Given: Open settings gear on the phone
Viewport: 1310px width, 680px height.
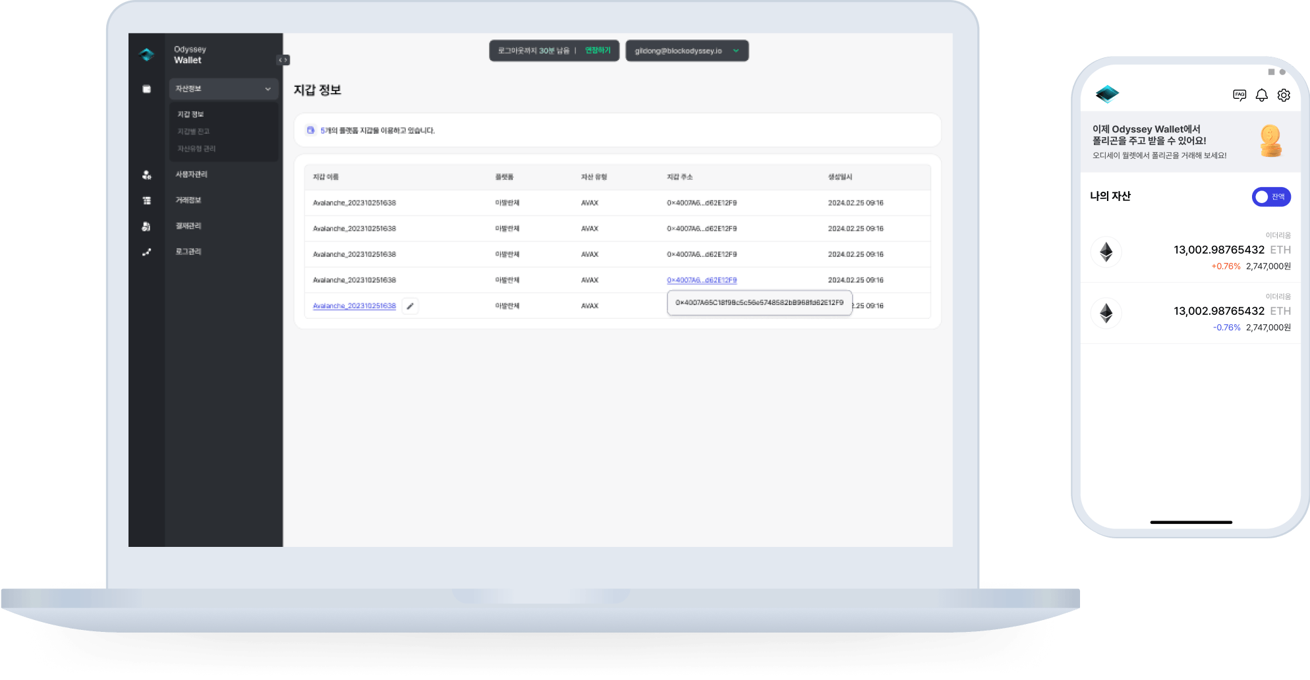Looking at the screenshot, I should [1284, 95].
